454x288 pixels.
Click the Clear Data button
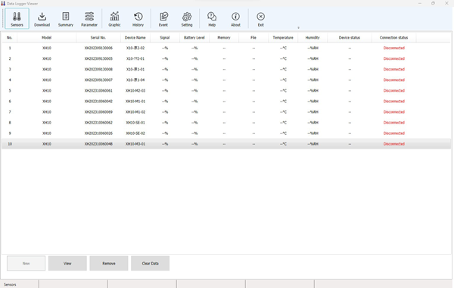(151, 263)
